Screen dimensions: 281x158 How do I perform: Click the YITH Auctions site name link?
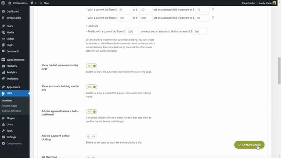tap(20, 3)
